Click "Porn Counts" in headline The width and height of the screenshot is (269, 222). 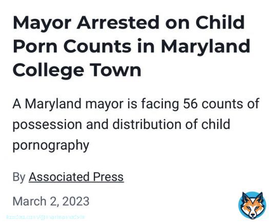click(72, 47)
